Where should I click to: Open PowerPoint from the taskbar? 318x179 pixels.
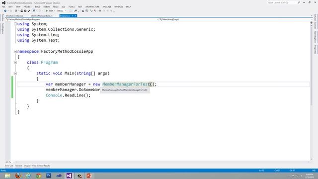(89, 176)
